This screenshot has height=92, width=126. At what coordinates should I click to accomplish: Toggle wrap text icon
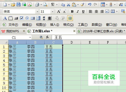pyautogui.click(x=107, y=11)
